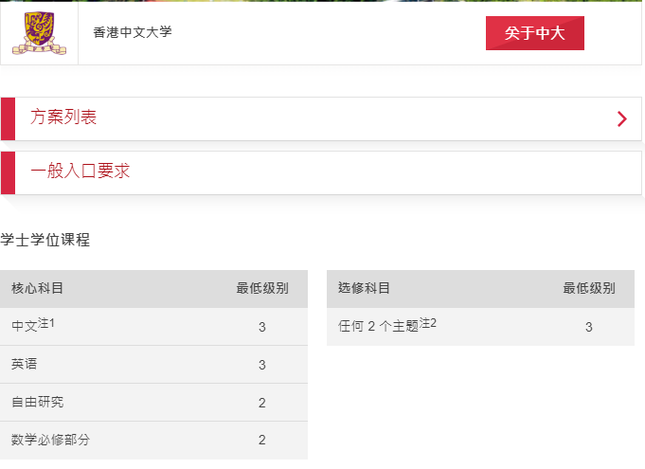Expand the 方案列表 chevron arrow
This screenshot has height=469, width=645.
tap(622, 118)
